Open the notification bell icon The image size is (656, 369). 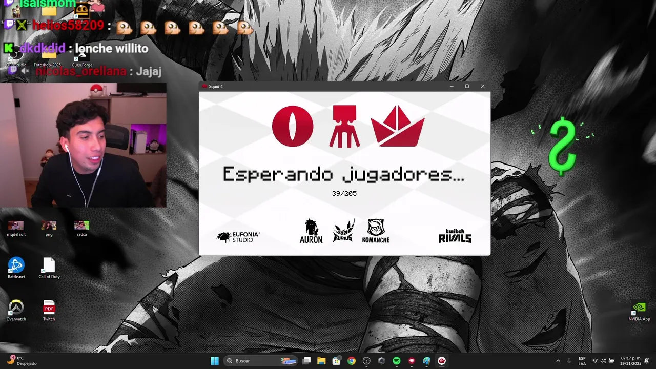coord(647,361)
